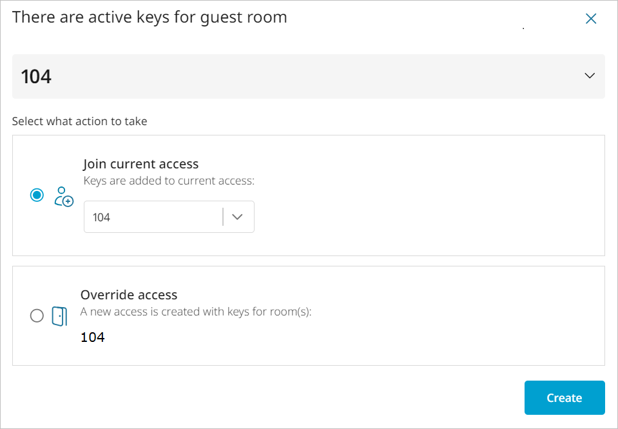Click the 'Select what action to take' label

(79, 121)
